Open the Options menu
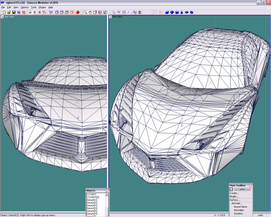The height and width of the screenshot is (217, 271). pyautogui.click(x=25, y=7)
